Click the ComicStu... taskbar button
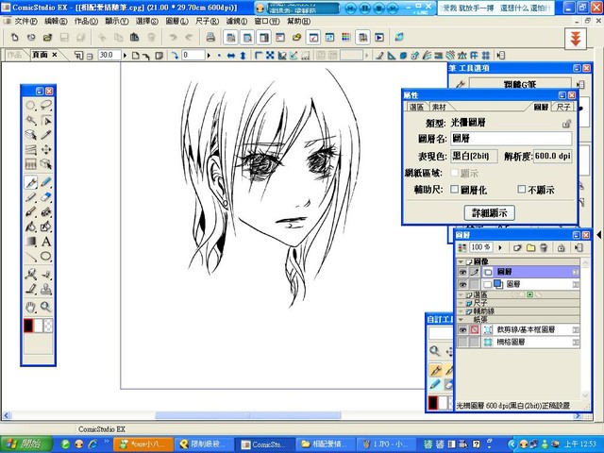 coord(263,445)
